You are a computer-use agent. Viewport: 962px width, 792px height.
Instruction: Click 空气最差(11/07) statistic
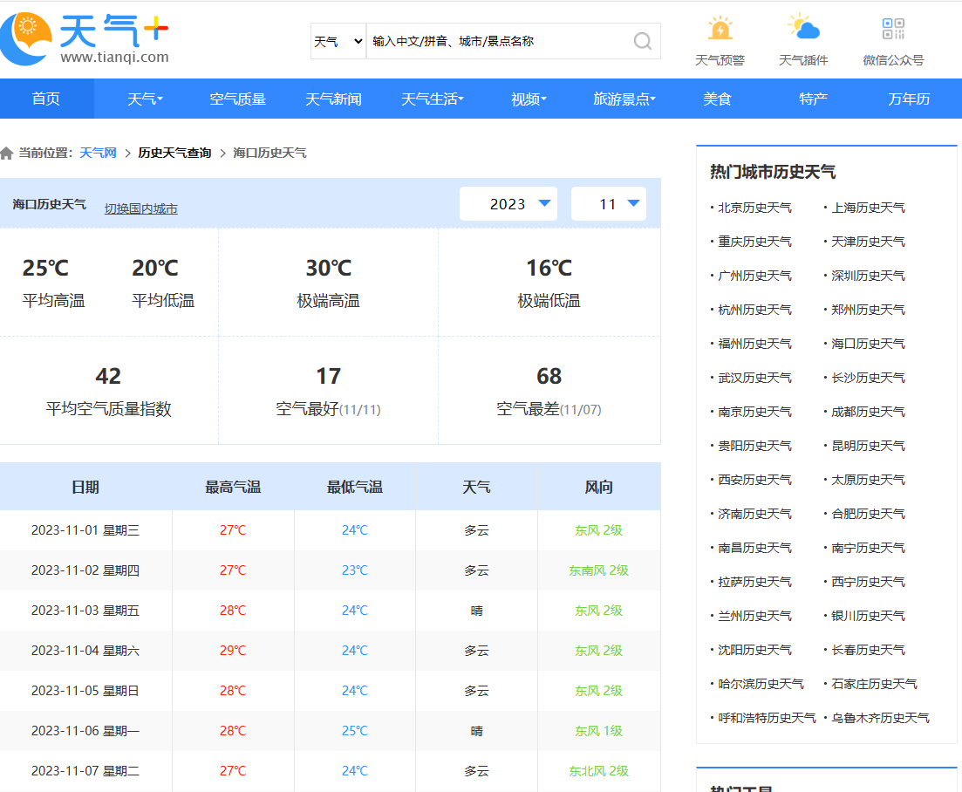tap(549, 393)
